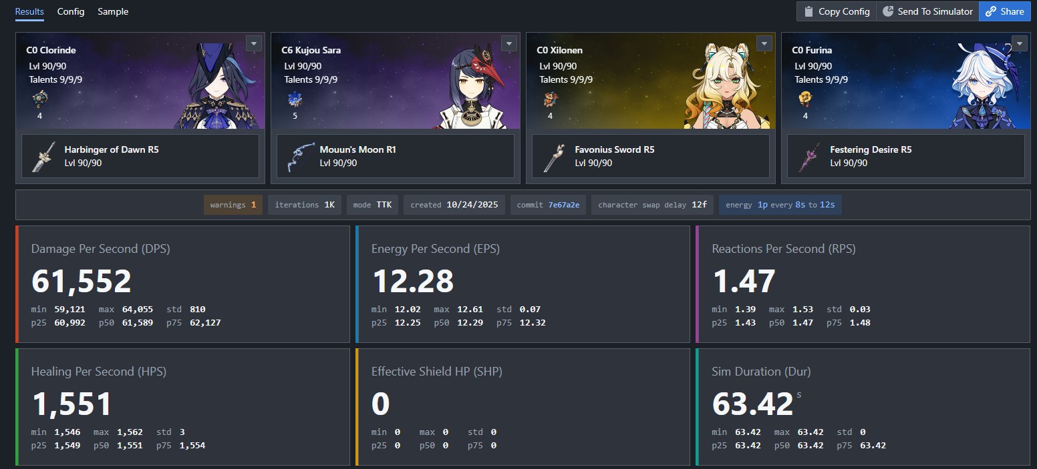Click DPS min value 59,121
The height and width of the screenshot is (469, 1037).
(69, 310)
